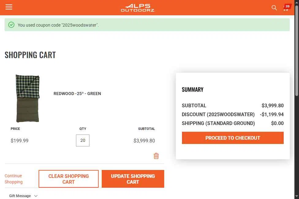The width and height of the screenshot is (299, 199).
Task: Click the Proceed to Checkout button
Action: [233, 138]
